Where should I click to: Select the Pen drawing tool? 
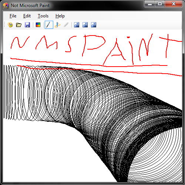49,25
